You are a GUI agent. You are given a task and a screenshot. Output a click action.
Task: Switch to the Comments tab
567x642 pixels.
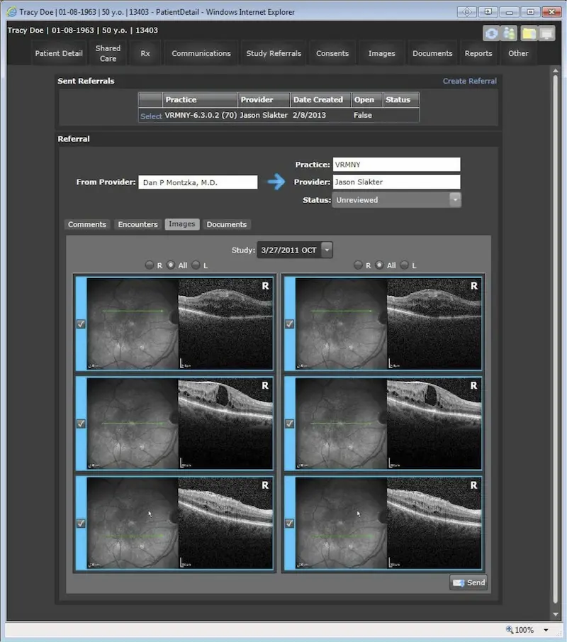[87, 224]
